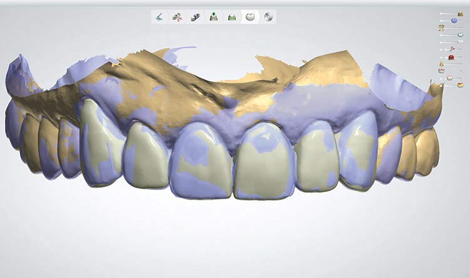Toggle the dot left of the red die slider
This screenshot has width=470, height=278.
(441, 58)
